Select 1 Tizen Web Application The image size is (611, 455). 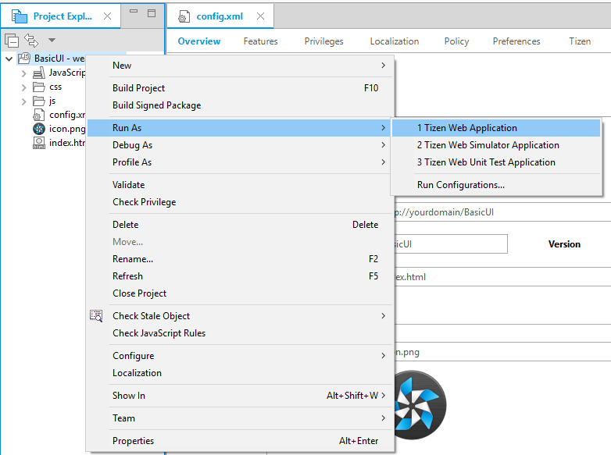click(466, 128)
